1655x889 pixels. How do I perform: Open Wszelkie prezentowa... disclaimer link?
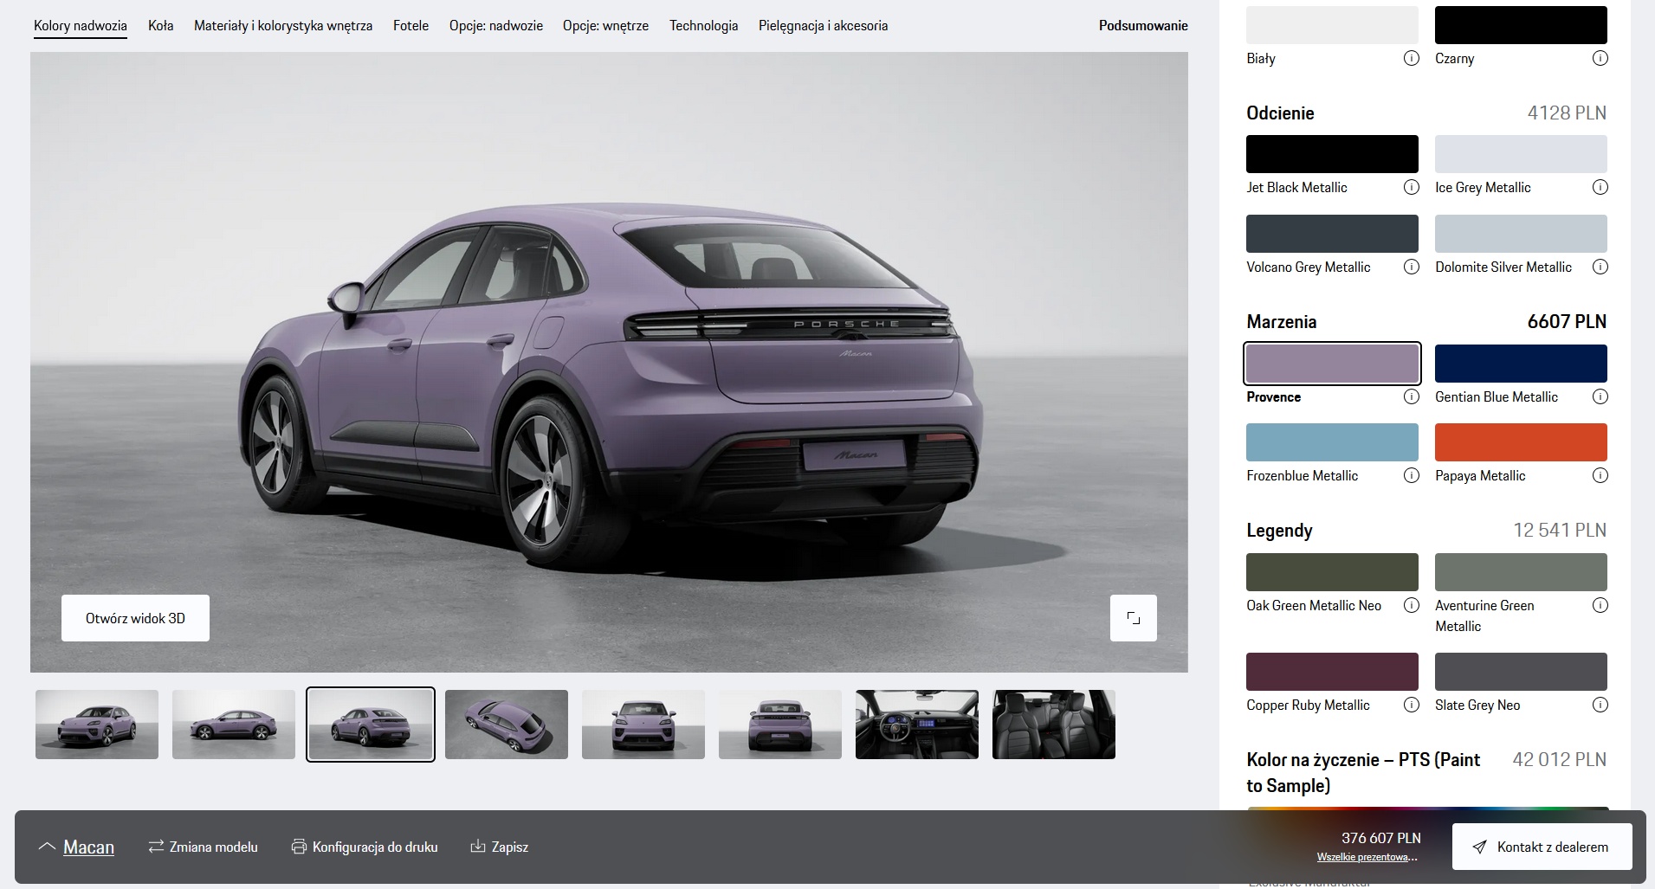click(1367, 857)
